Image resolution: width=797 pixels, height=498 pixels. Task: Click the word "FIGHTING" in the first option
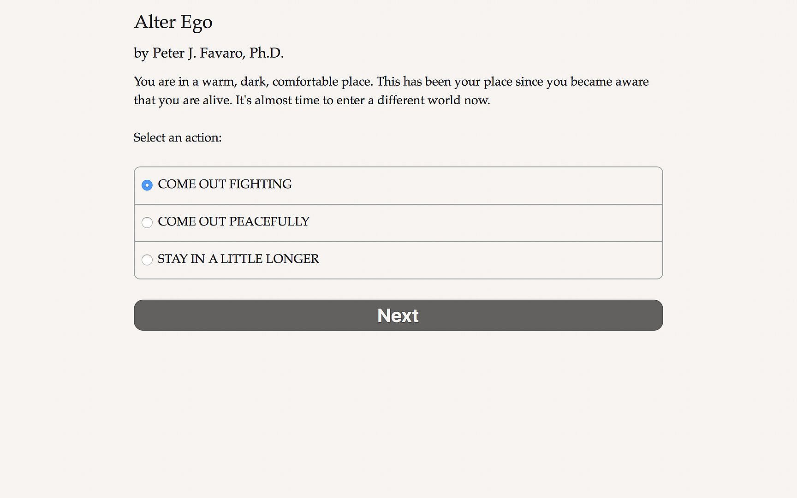pyautogui.click(x=260, y=184)
